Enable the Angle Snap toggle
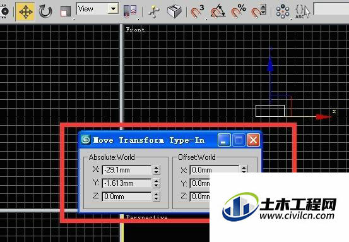The image size is (349, 242). (x=218, y=11)
